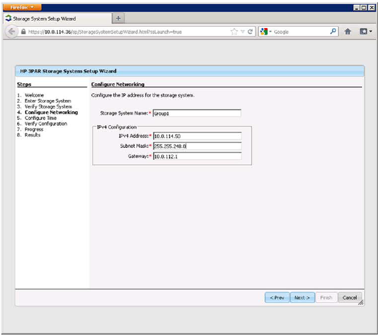
Task: Open the Google search engine selector
Action: pos(266,31)
